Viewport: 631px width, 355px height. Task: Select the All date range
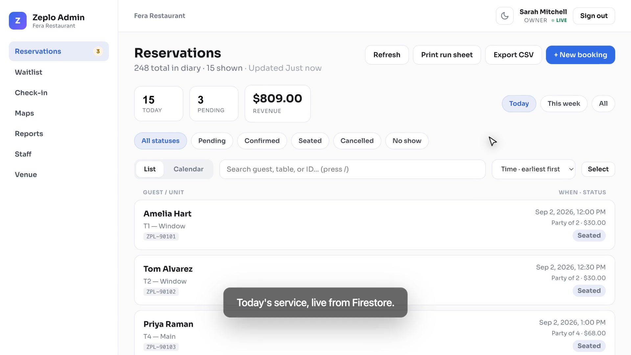pos(603,104)
